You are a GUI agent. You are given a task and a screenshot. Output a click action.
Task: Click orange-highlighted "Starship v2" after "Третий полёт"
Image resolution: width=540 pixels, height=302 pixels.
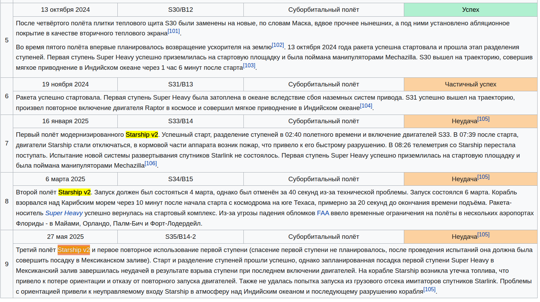click(74, 250)
